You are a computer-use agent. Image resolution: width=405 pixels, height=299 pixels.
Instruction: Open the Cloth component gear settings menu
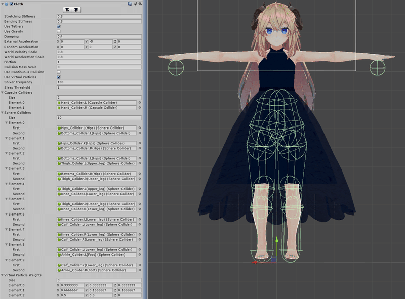coord(140,4)
